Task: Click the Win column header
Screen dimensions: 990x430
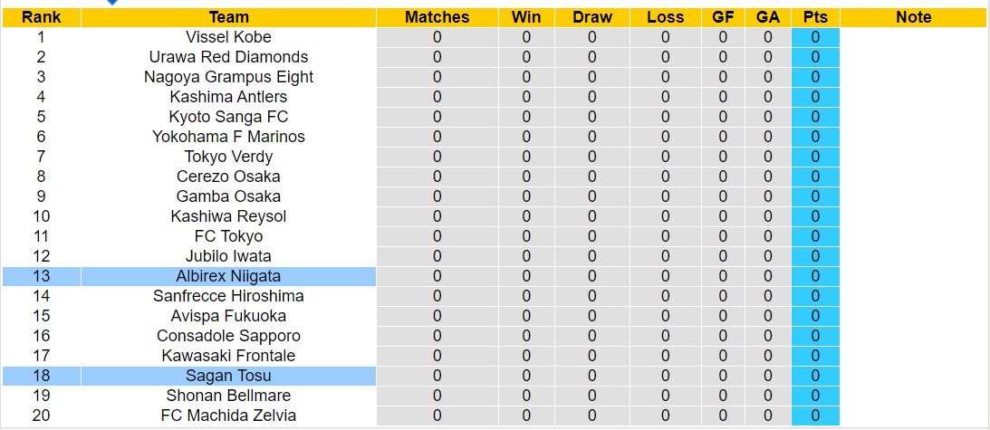Action: click(526, 17)
